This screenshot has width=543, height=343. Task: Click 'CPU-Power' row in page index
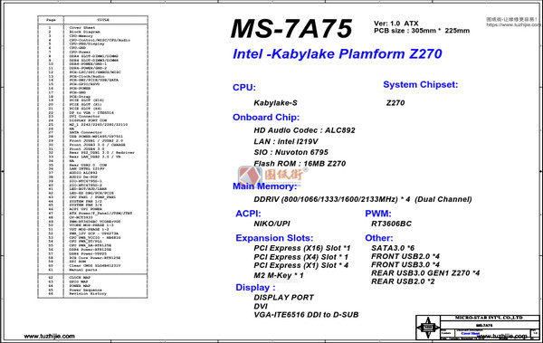(x=80, y=52)
